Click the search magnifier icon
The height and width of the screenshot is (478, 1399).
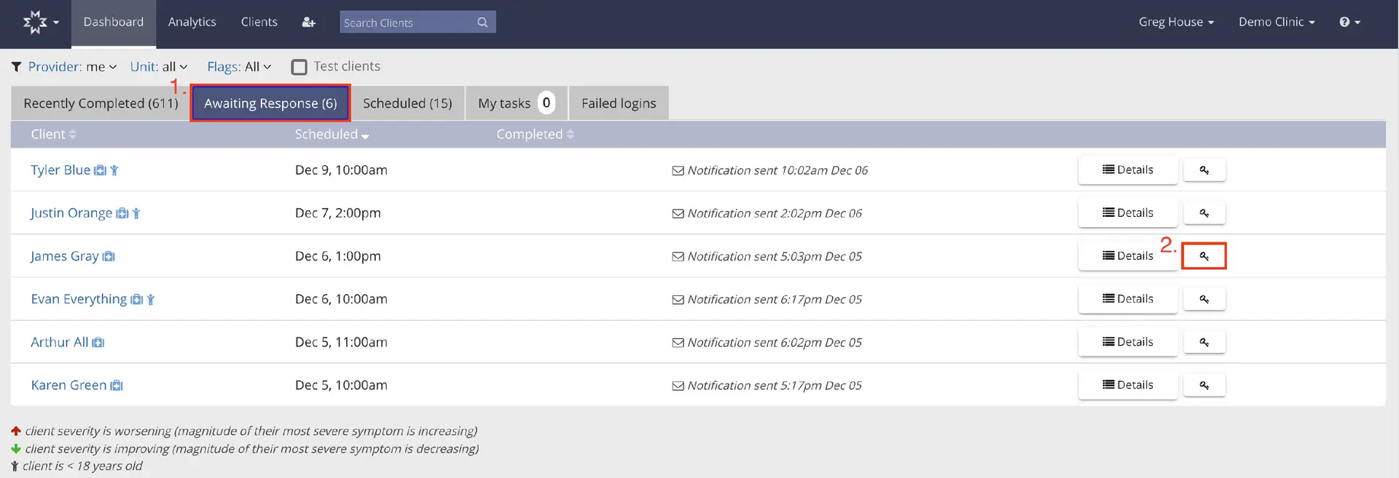(482, 23)
